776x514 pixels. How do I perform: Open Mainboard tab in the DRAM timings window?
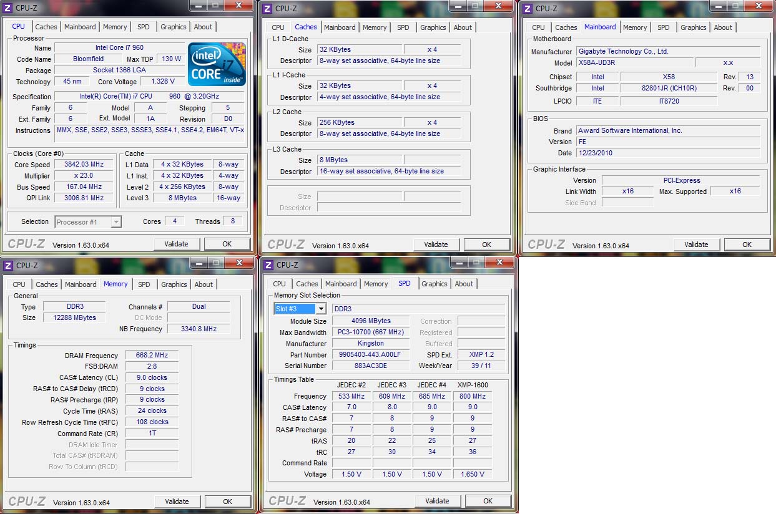pyautogui.click(x=81, y=284)
